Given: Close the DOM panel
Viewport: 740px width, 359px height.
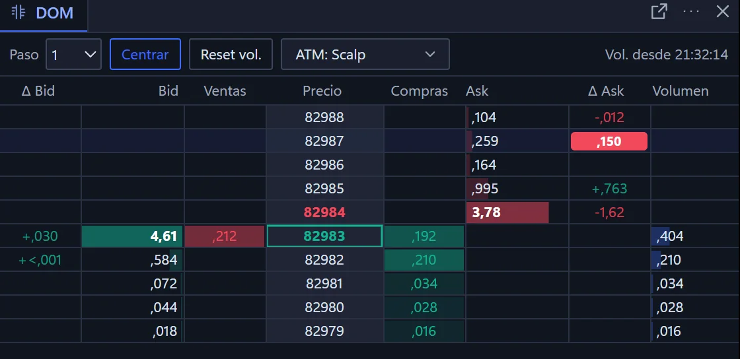Looking at the screenshot, I should [x=723, y=12].
